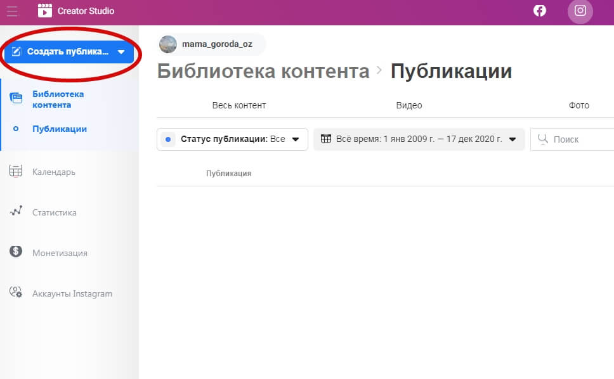Open the Аккаунты Instagram section
The image size is (614, 379).
click(x=72, y=293)
